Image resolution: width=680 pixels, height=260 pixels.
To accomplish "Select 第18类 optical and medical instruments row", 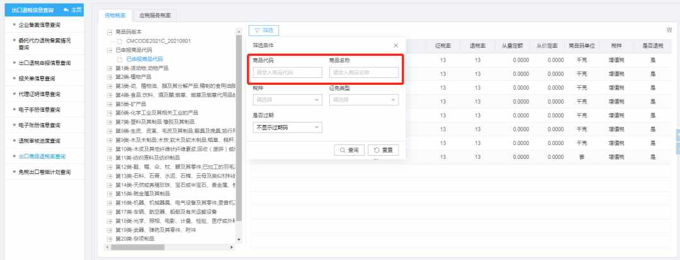I will 175,221.
